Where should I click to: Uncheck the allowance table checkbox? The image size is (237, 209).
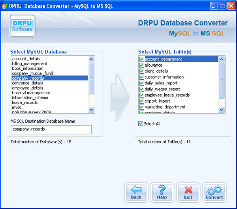(x=142, y=65)
